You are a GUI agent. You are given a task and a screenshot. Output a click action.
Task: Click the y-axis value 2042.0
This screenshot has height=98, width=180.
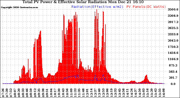point(173,41)
